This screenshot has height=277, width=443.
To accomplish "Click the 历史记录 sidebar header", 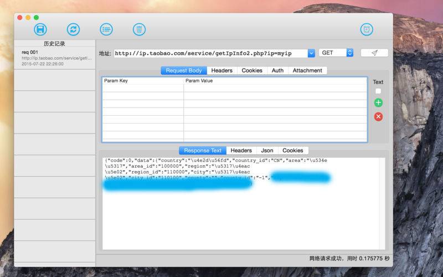I will (54, 44).
